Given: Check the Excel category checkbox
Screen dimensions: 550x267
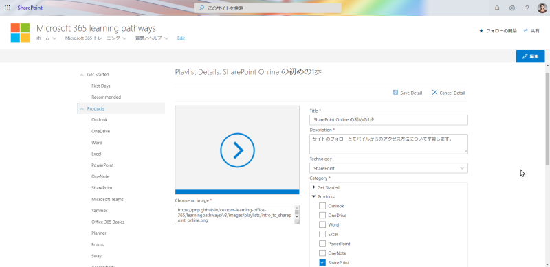Looking at the screenshot, I should coord(322,234).
